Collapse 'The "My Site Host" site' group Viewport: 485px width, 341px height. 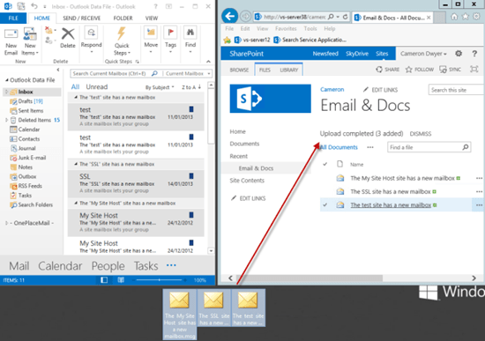[x=76, y=204]
